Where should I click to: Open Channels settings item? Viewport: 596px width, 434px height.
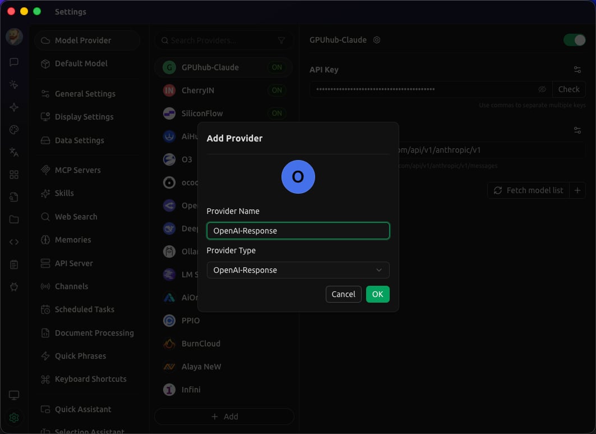tap(87, 286)
